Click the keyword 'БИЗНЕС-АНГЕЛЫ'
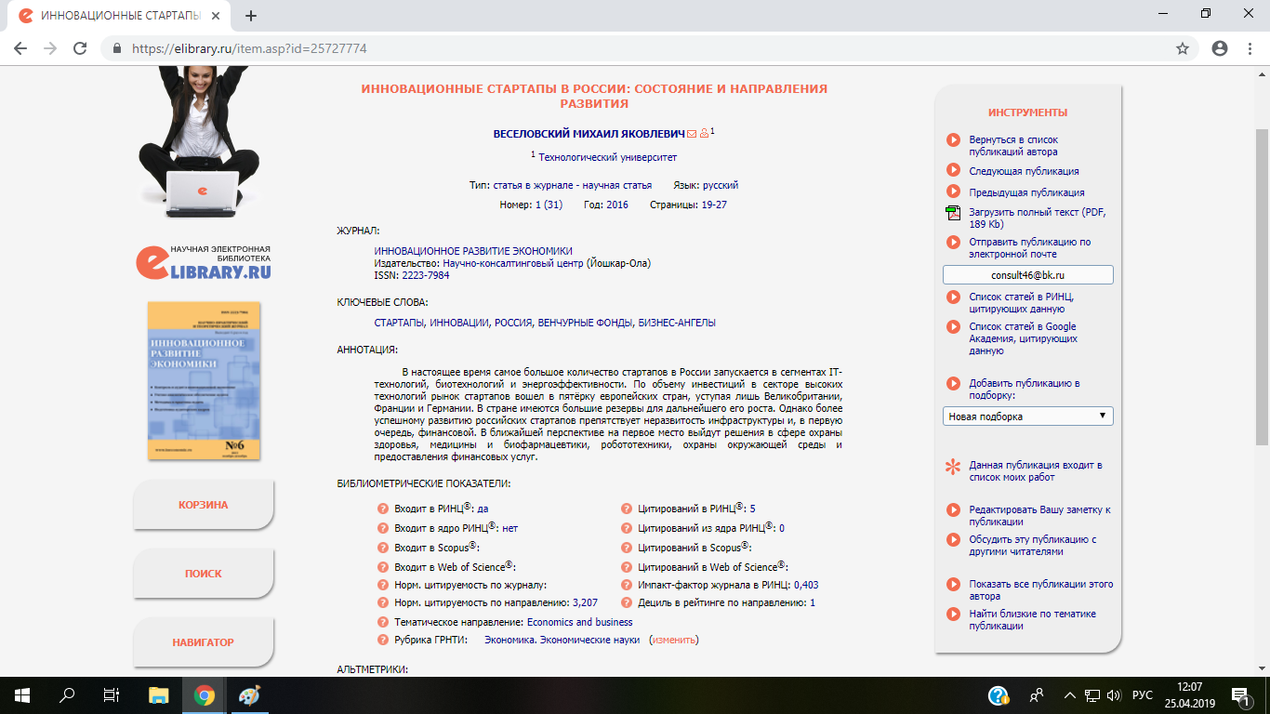This screenshot has width=1270, height=714. click(677, 323)
